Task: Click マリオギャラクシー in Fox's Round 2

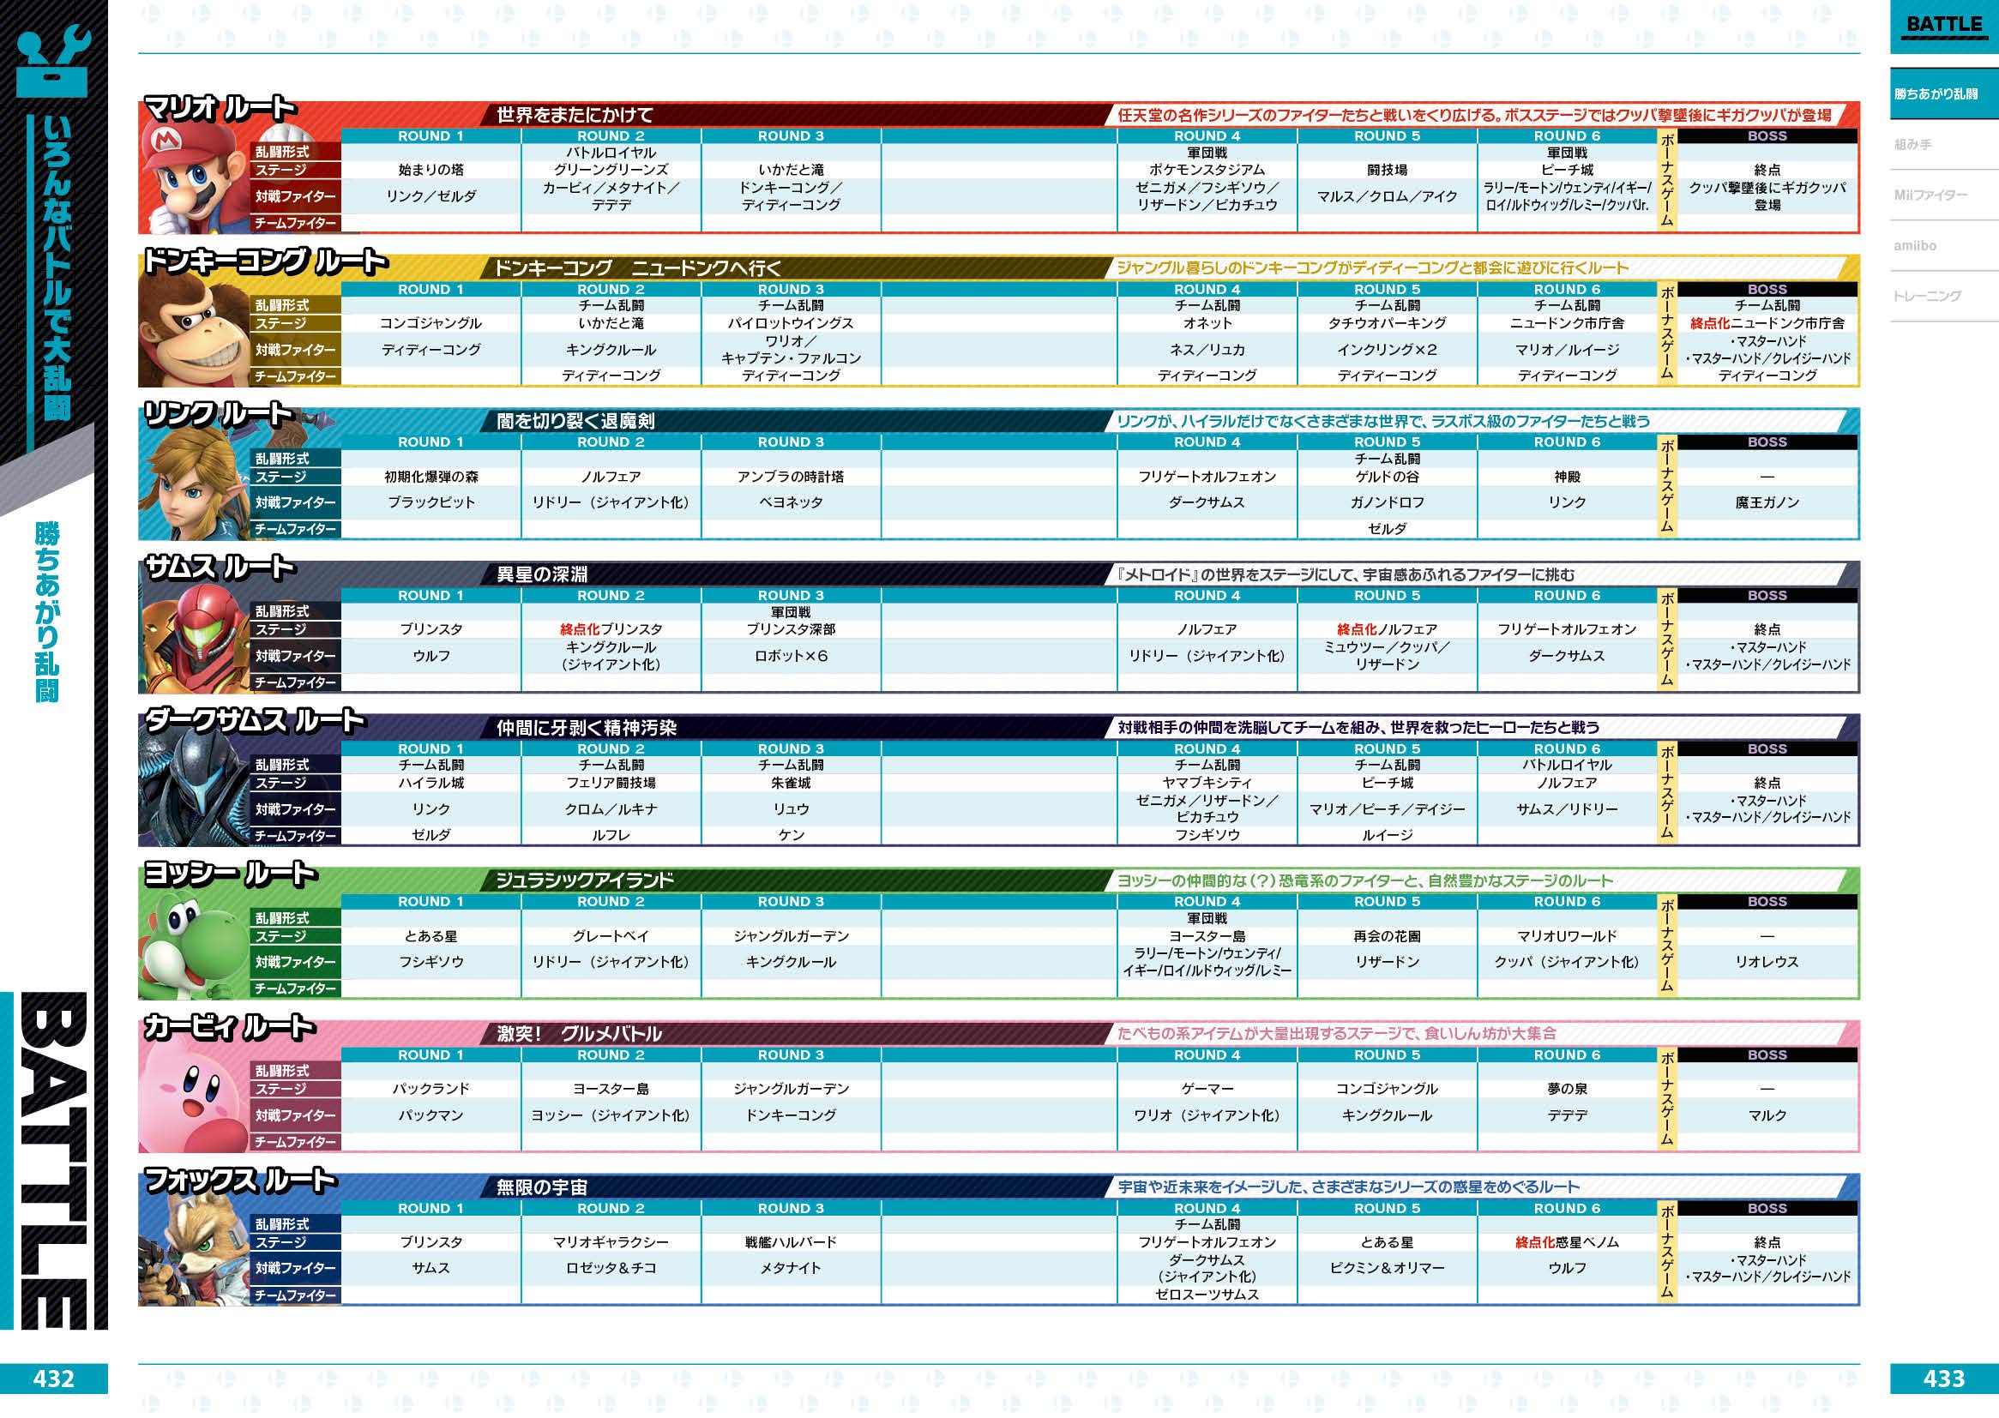Action: pyautogui.click(x=611, y=1242)
